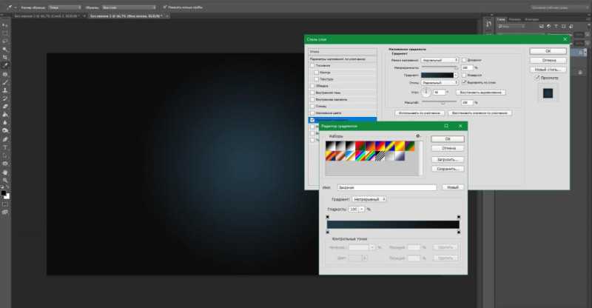Screen dimensions: 592x308
Task: Select the Crop tool
Action: 5,57
